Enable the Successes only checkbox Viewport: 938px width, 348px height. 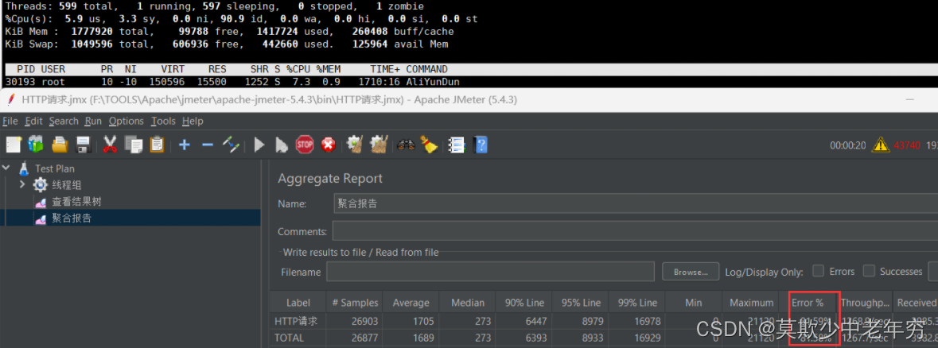[869, 271]
